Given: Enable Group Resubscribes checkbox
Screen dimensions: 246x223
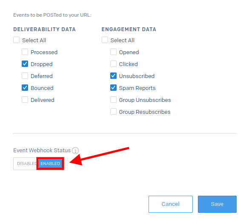Looking at the screenshot, I should 114,112.
